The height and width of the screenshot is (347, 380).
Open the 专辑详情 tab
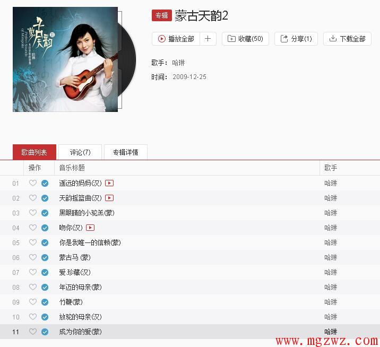pyautogui.click(x=126, y=152)
